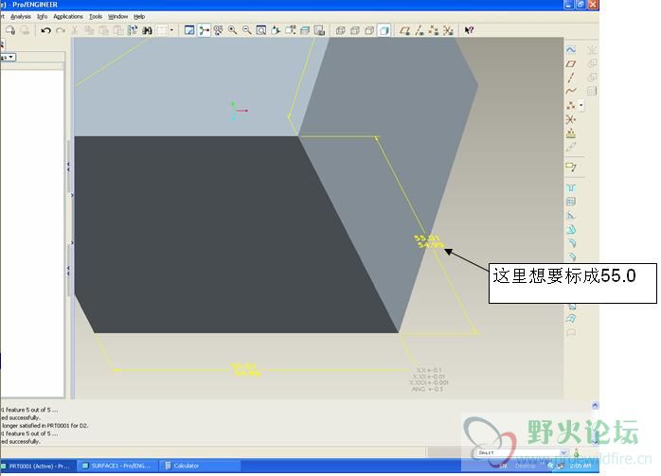The image size is (661, 476).
Task: Toggle spin center display
Action: [x=204, y=30]
